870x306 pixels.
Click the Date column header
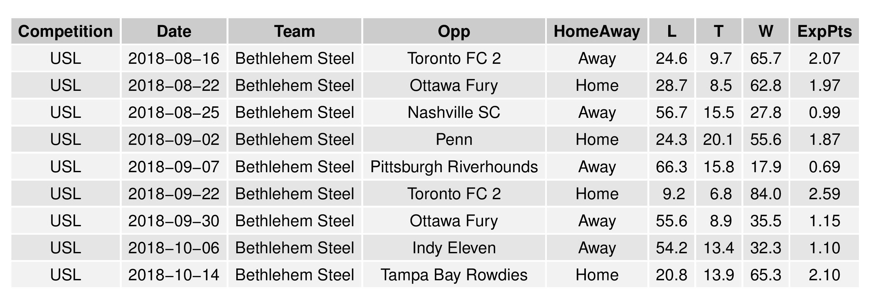pyautogui.click(x=174, y=31)
